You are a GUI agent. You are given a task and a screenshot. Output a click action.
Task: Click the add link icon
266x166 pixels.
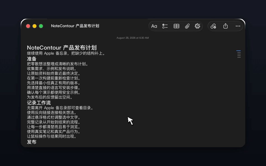213,26
